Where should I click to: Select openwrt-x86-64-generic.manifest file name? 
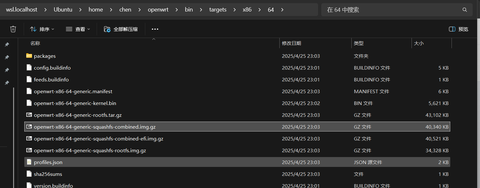point(73,92)
